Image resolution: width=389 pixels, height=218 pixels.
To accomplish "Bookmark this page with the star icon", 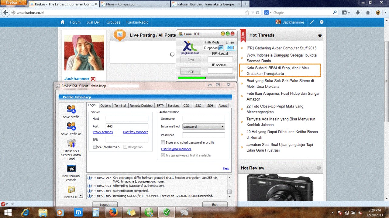I will tap(247, 13).
